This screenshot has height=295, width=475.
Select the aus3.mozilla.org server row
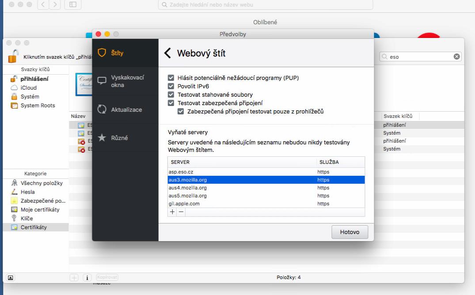pyautogui.click(x=266, y=180)
